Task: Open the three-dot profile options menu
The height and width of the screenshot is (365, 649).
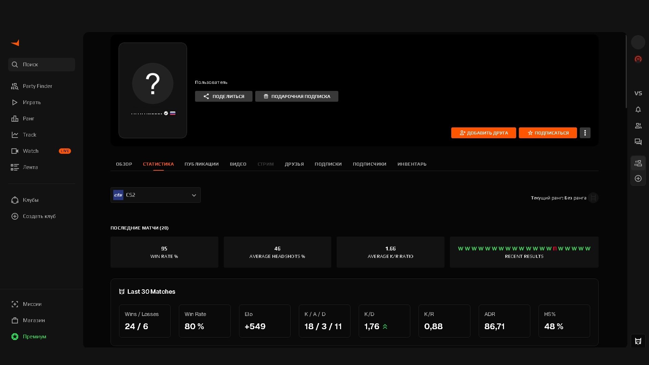Action: click(585, 133)
